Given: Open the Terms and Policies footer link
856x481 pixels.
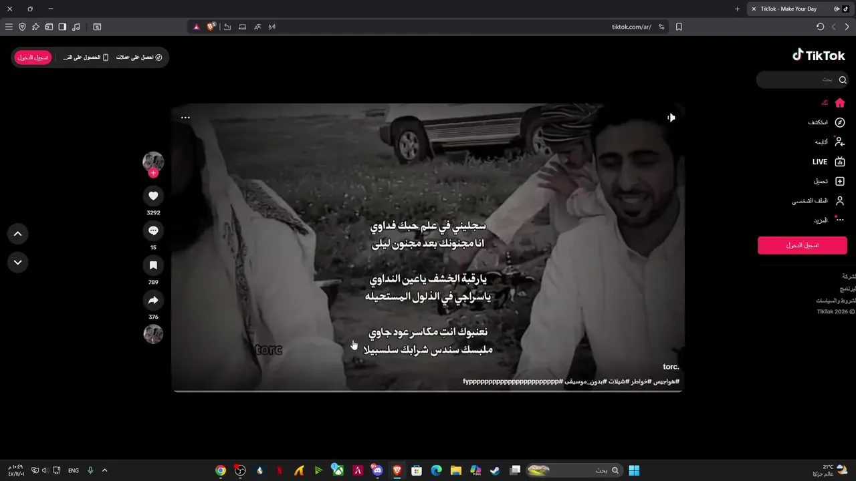Looking at the screenshot, I should pyautogui.click(x=835, y=301).
